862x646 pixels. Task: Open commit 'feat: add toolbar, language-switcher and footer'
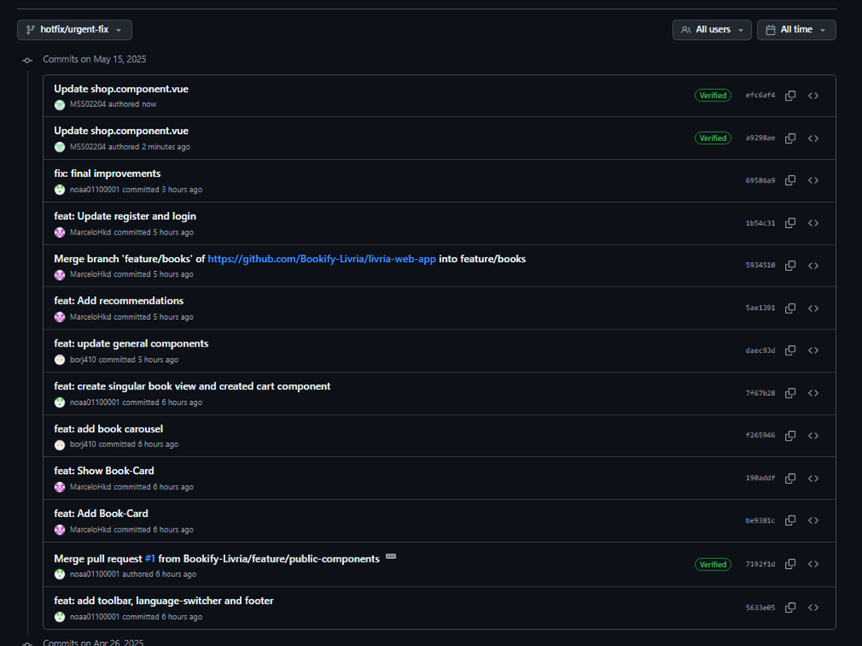(x=164, y=601)
